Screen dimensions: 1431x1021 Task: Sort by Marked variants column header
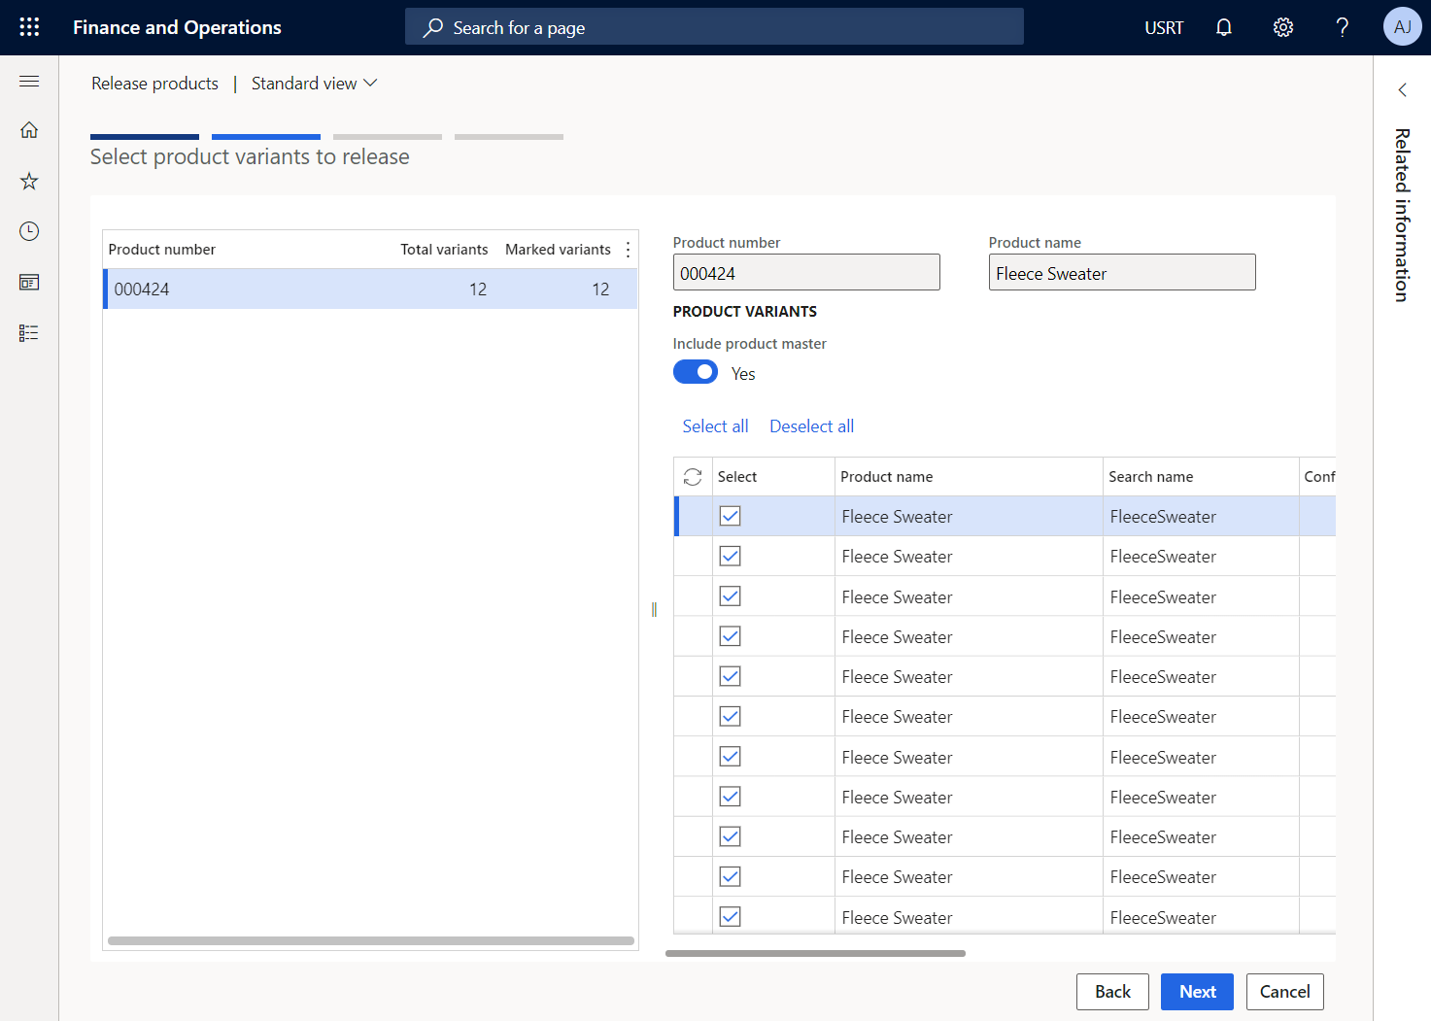click(558, 250)
